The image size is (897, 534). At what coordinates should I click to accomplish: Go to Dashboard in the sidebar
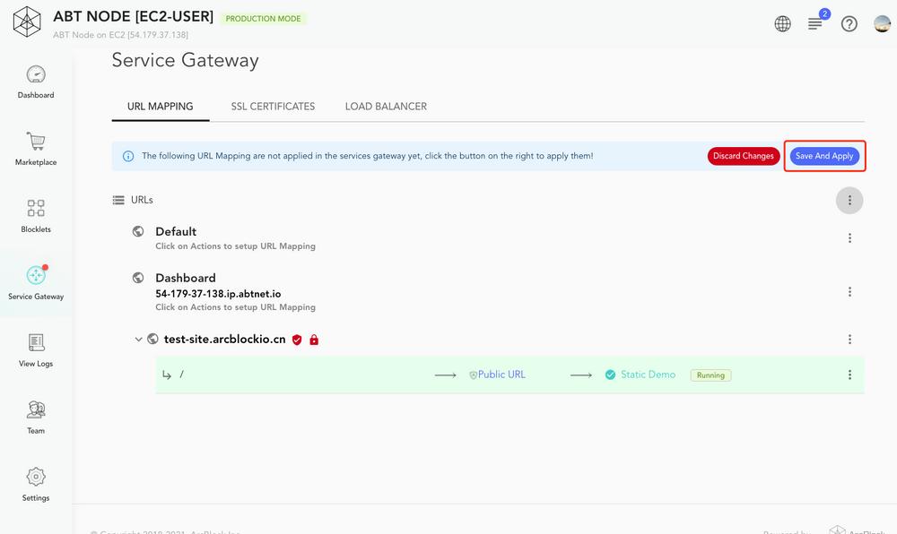click(36, 82)
